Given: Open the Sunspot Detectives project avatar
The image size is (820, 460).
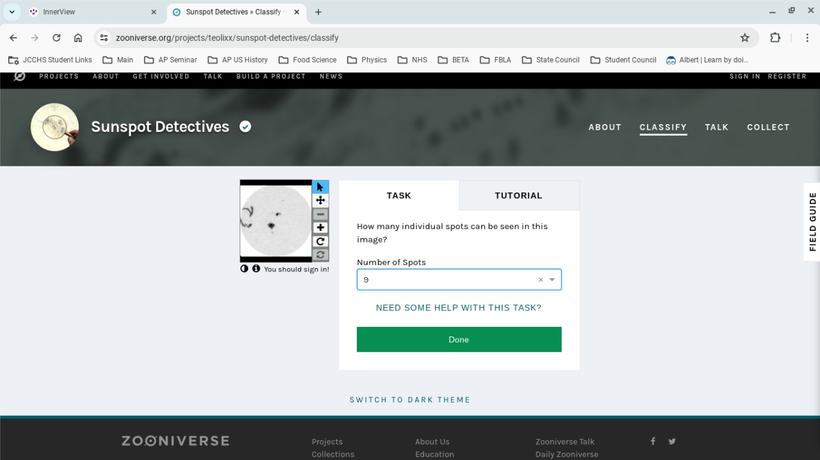Looking at the screenshot, I should coord(54,127).
